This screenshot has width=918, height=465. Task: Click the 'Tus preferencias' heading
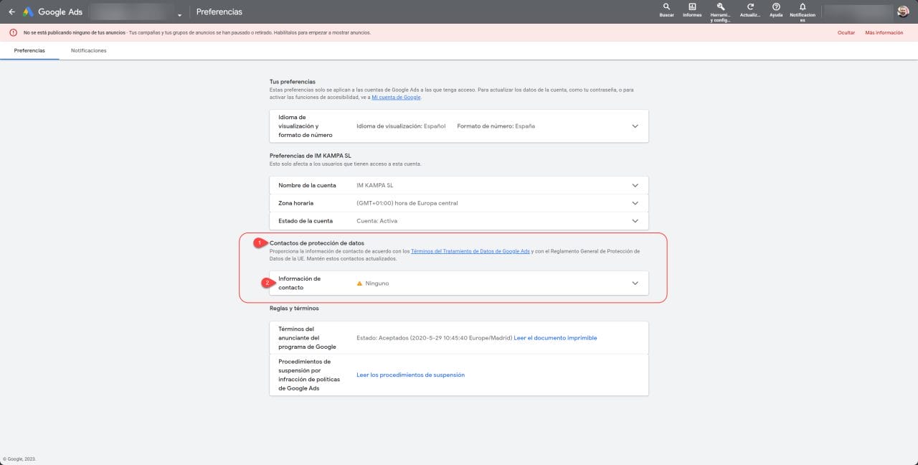(x=293, y=82)
